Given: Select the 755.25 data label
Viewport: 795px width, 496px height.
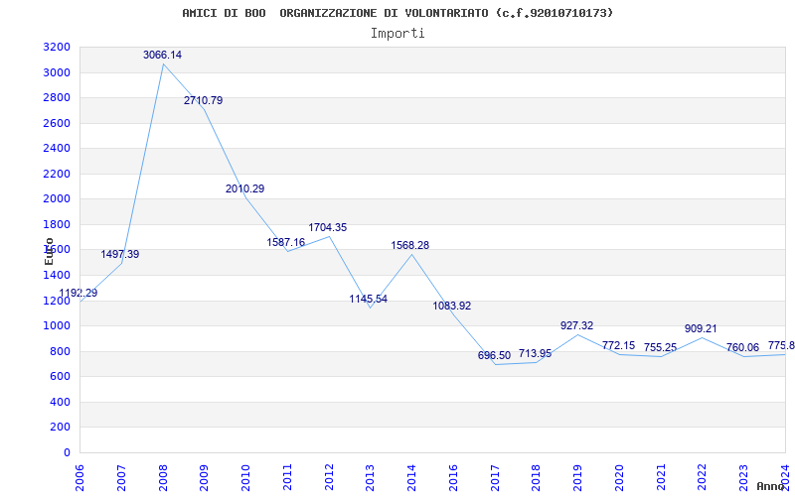Looking at the screenshot, I should (x=661, y=348).
